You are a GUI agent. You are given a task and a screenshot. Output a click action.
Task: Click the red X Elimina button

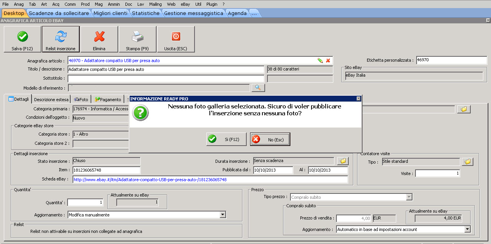click(x=99, y=39)
